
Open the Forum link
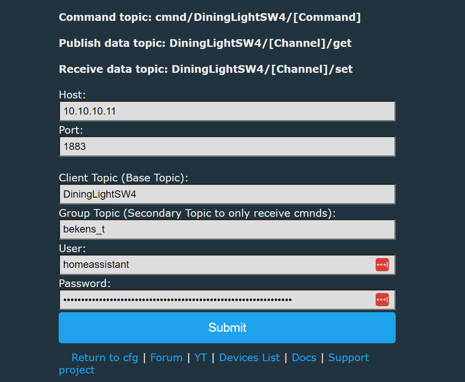coord(166,358)
